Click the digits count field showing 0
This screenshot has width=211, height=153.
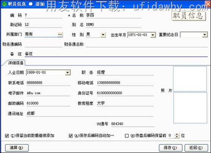(172, 135)
